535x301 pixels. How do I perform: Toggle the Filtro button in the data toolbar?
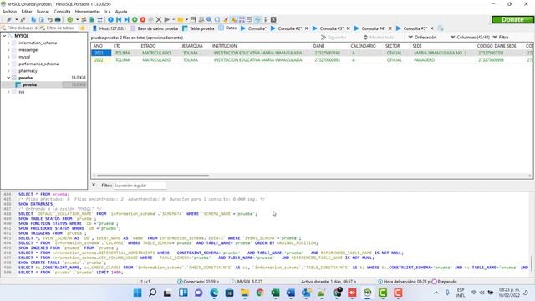point(501,37)
